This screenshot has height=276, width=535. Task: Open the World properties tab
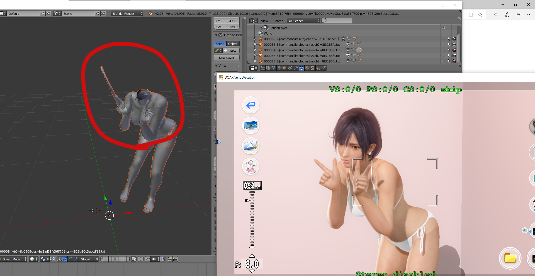(x=279, y=68)
